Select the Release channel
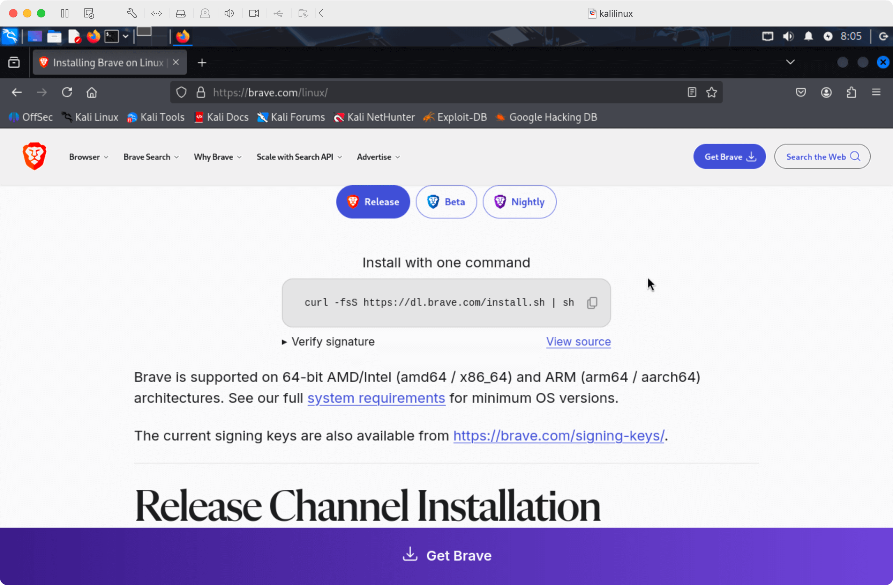 click(373, 202)
